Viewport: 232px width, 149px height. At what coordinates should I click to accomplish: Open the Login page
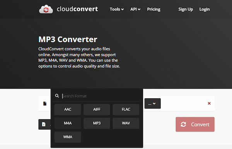tap(204, 9)
